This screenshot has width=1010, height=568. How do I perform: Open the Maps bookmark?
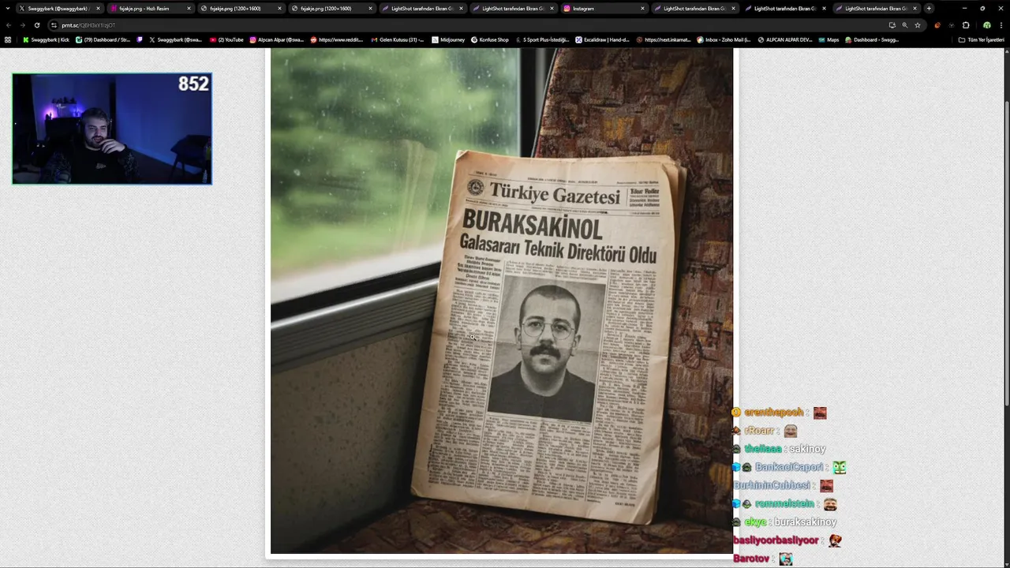click(x=829, y=39)
